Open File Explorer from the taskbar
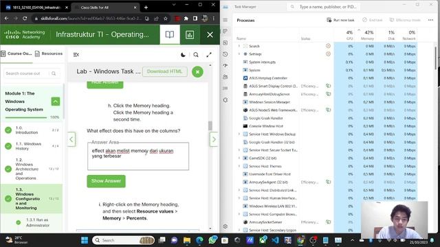The image size is (440, 247). [x=187, y=240]
